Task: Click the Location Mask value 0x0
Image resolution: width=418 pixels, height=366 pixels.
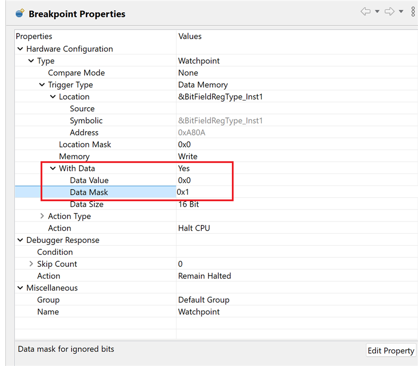Action: (x=185, y=144)
